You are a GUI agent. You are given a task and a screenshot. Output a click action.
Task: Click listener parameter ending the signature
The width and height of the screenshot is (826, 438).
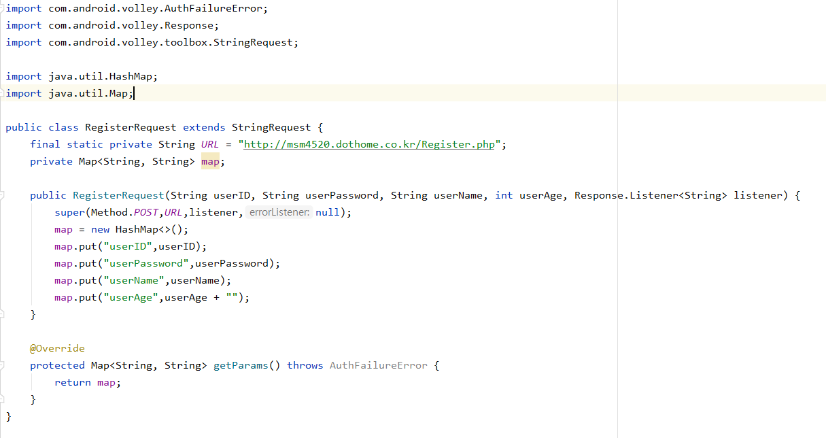coord(758,195)
